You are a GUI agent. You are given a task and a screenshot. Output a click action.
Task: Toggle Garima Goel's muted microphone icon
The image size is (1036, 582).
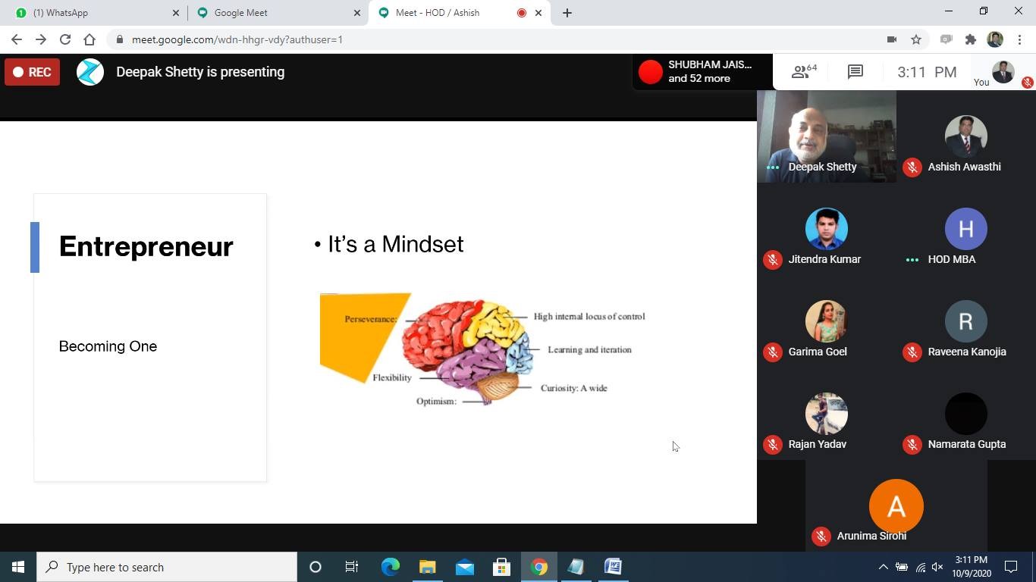point(773,352)
